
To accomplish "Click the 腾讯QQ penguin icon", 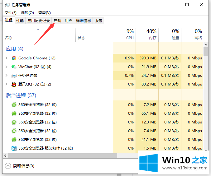I will pos(14,84).
